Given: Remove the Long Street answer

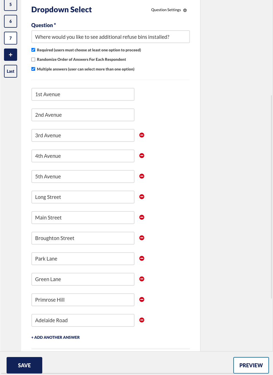Looking at the screenshot, I should [x=142, y=197].
